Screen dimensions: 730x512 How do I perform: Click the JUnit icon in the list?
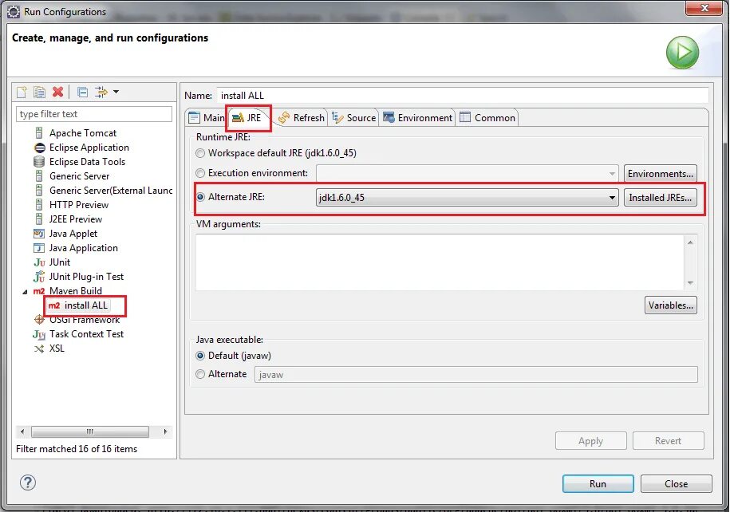click(40, 262)
